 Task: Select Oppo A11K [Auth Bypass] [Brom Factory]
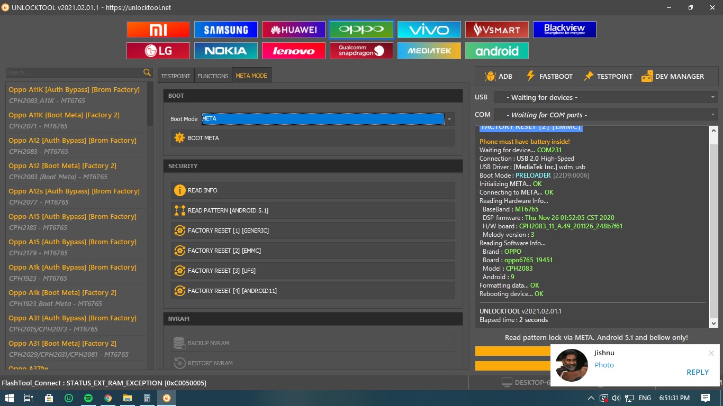pos(76,95)
